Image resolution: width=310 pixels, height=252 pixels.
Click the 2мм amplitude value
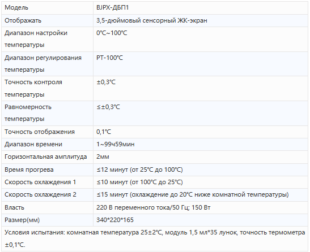[103, 157]
